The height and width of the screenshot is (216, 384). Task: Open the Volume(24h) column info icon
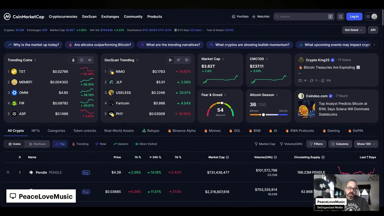point(275,157)
